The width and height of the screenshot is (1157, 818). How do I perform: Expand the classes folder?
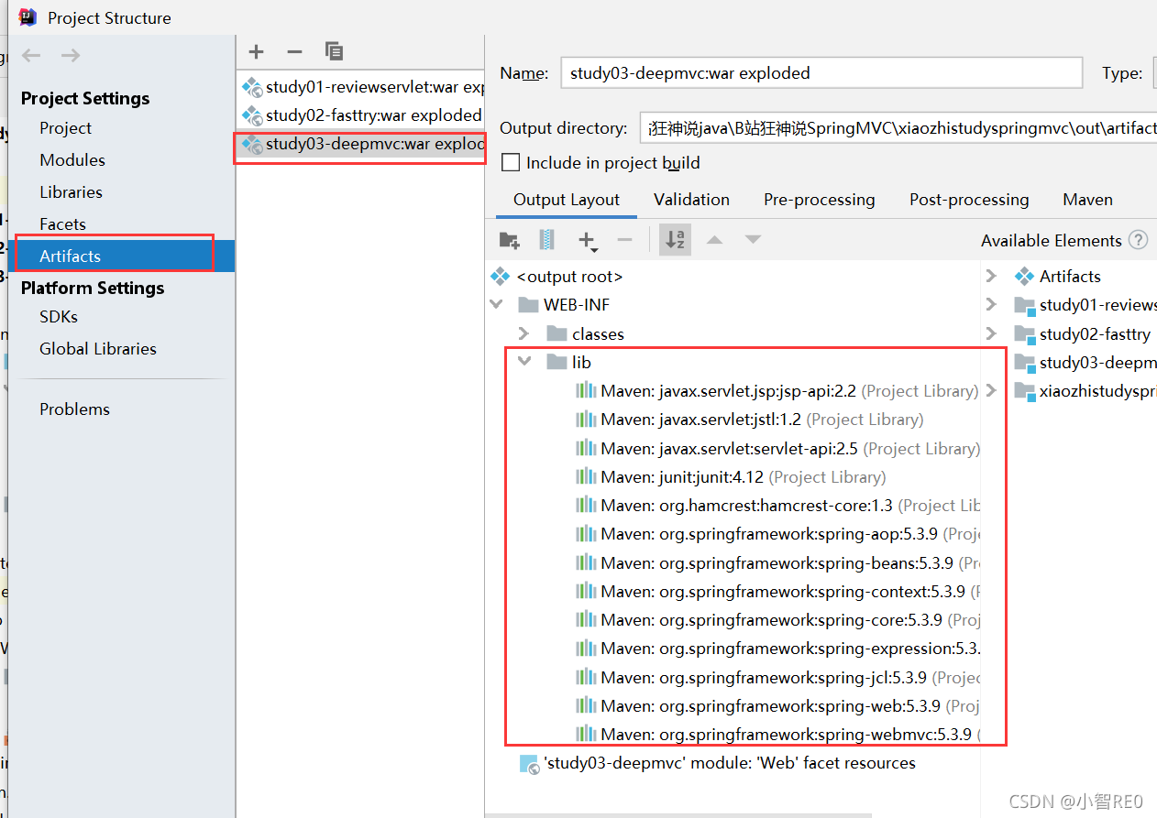[x=524, y=333]
